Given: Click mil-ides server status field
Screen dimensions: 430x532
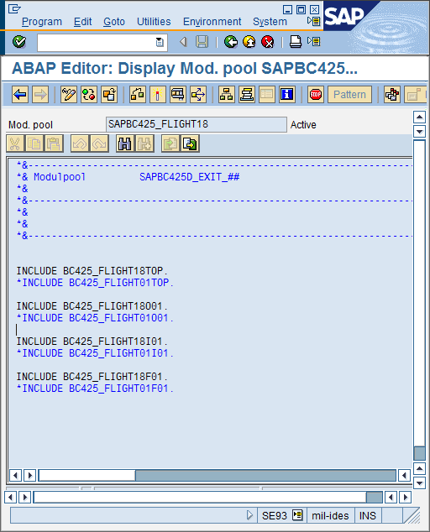Looking at the screenshot, I should click(330, 516).
